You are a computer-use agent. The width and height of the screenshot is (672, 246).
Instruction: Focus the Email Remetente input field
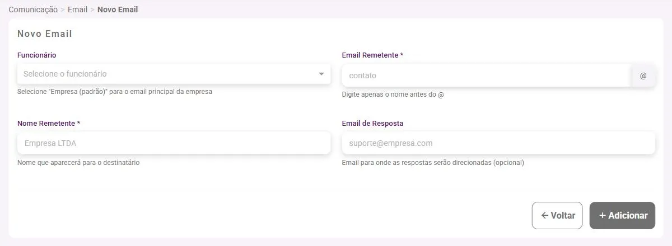coord(487,75)
